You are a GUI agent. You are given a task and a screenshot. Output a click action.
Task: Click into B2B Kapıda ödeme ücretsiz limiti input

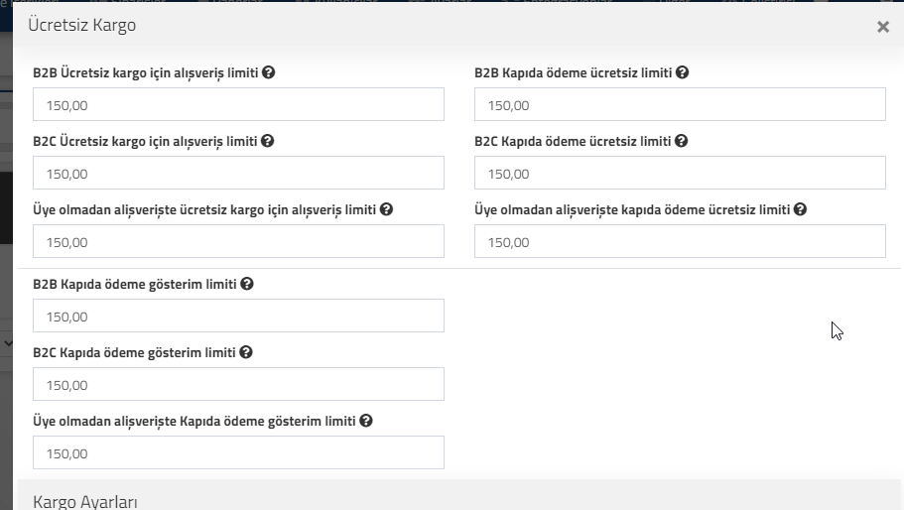pyautogui.click(x=680, y=104)
